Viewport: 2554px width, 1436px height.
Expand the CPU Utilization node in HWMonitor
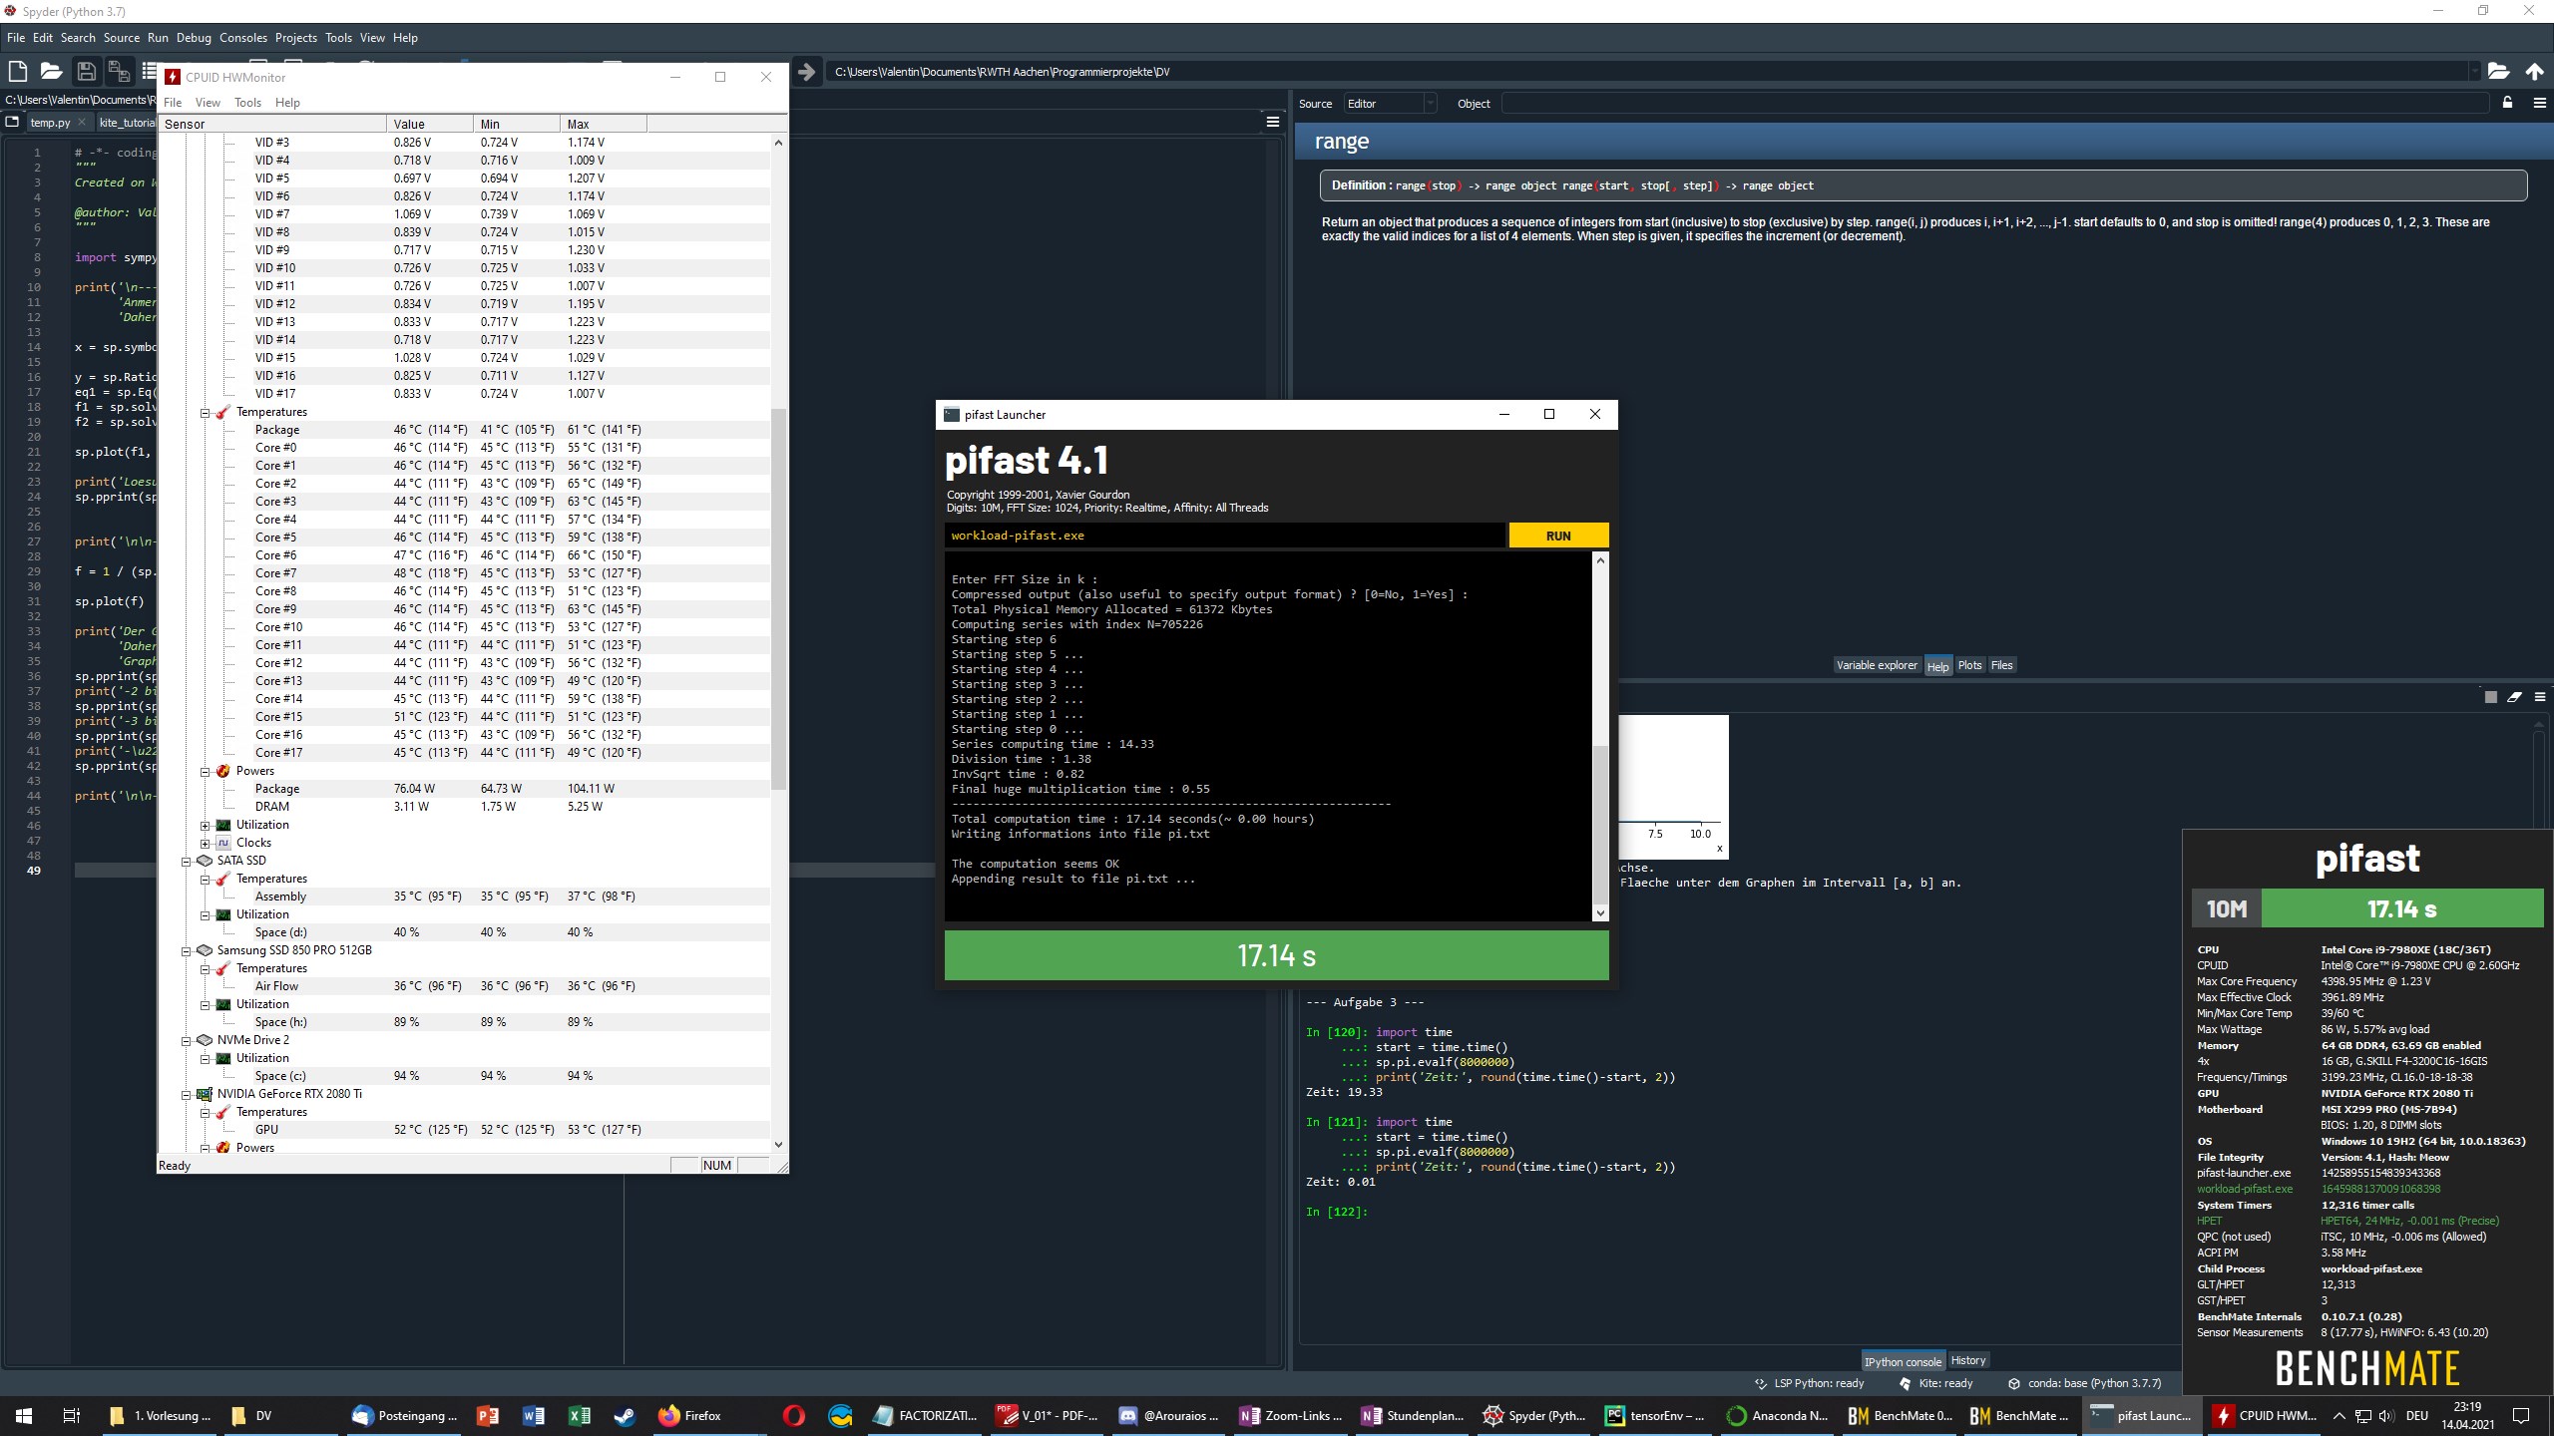[205, 825]
